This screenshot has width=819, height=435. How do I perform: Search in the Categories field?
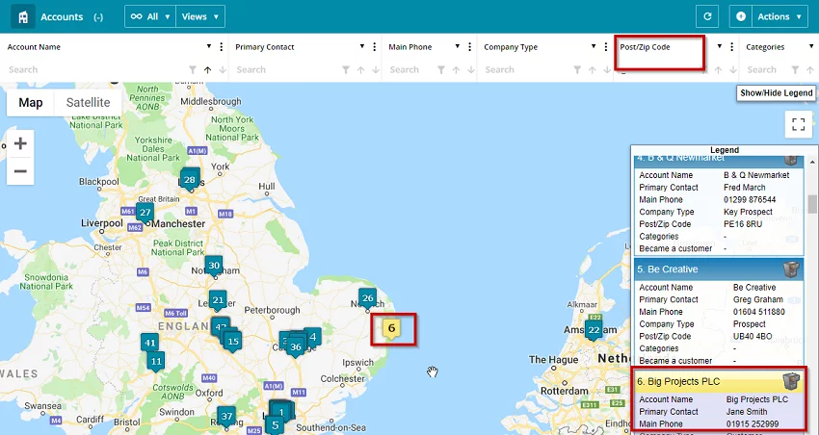coord(767,70)
